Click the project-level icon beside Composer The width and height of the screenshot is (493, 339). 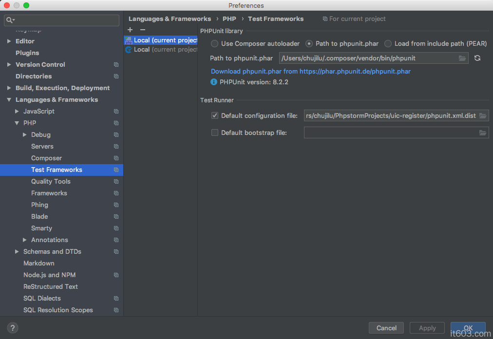pos(116,158)
